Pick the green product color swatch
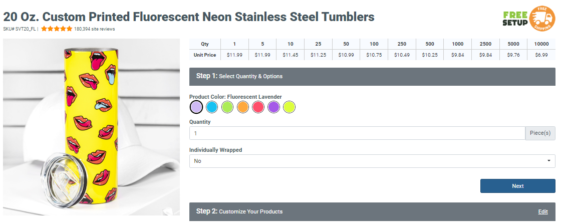 pyautogui.click(x=227, y=107)
